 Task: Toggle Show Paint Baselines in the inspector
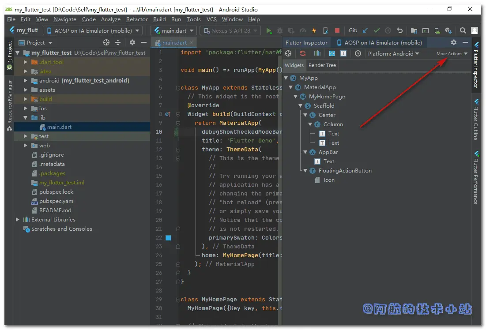pyautogui.click(x=343, y=54)
